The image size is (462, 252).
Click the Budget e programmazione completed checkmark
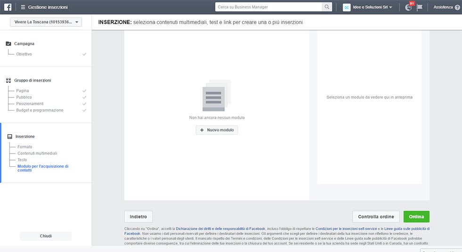[84, 110]
